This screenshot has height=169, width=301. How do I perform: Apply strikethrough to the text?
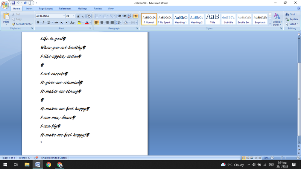[56, 23]
